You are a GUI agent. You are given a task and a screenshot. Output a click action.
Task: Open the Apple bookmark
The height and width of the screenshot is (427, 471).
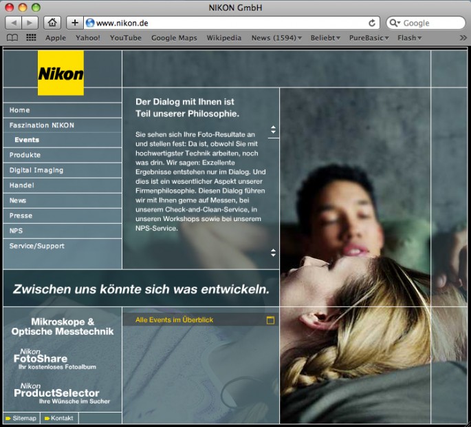(x=56, y=38)
